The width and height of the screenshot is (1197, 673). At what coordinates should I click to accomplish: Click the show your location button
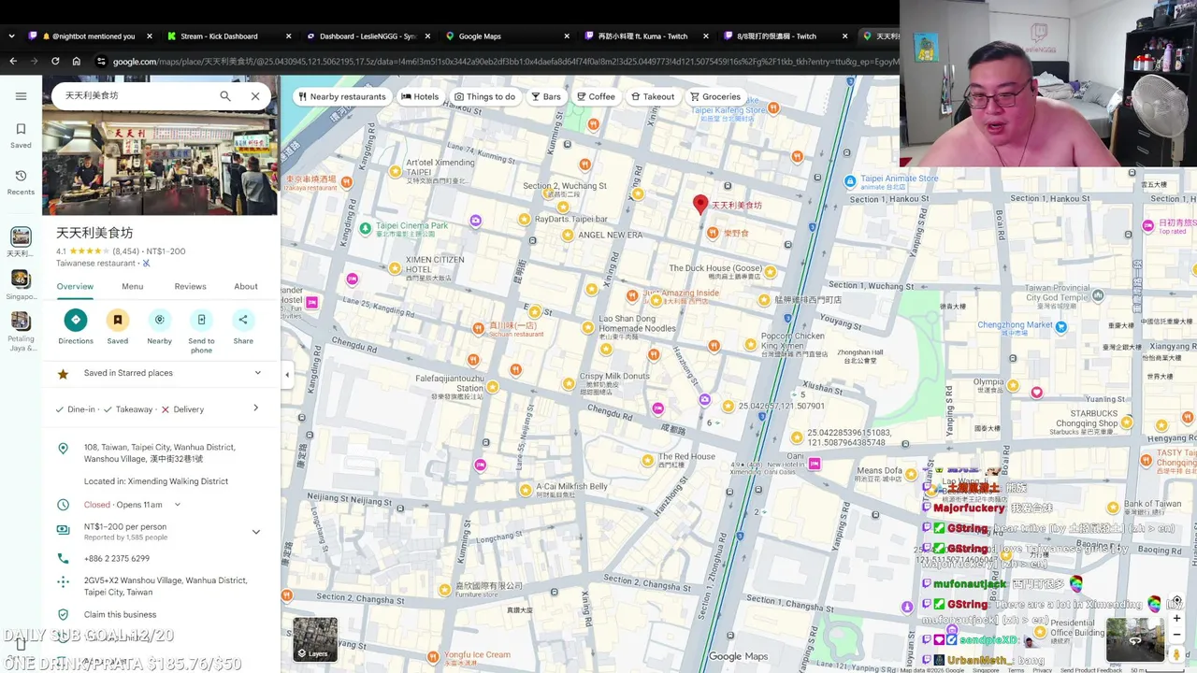tap(1176, 600)
